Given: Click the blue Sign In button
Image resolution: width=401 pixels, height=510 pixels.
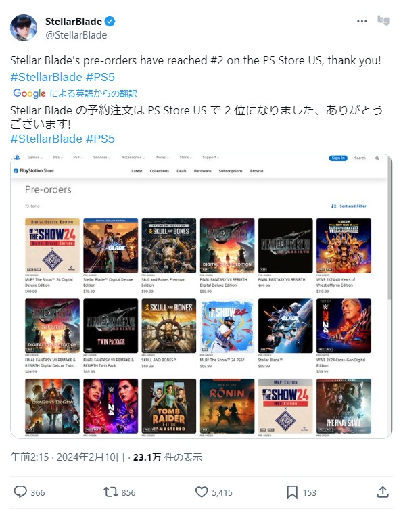Looking at the screenshot, I should (x=338, y=158).
